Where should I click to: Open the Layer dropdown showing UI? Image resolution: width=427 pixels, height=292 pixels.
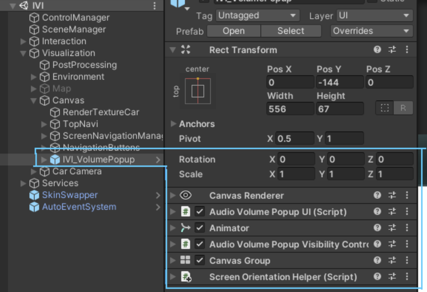click(x=374, y=16)
